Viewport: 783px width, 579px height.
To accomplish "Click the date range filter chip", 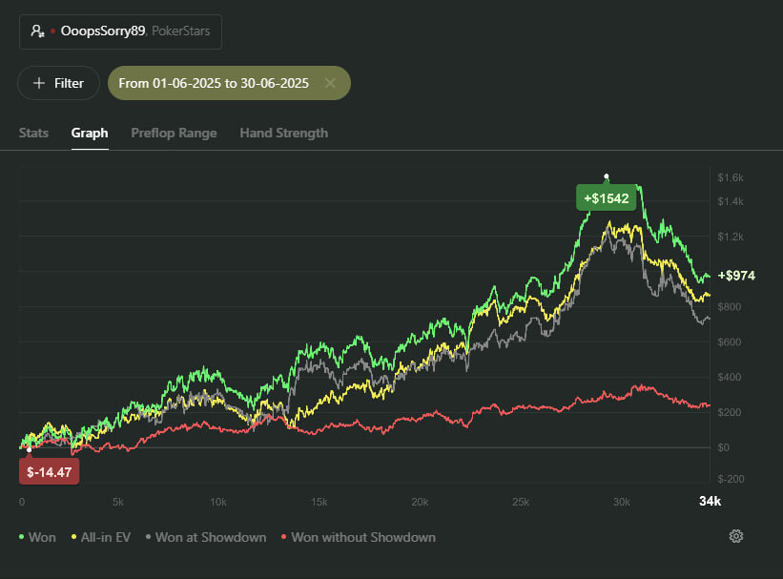I will tap(229, 83).
